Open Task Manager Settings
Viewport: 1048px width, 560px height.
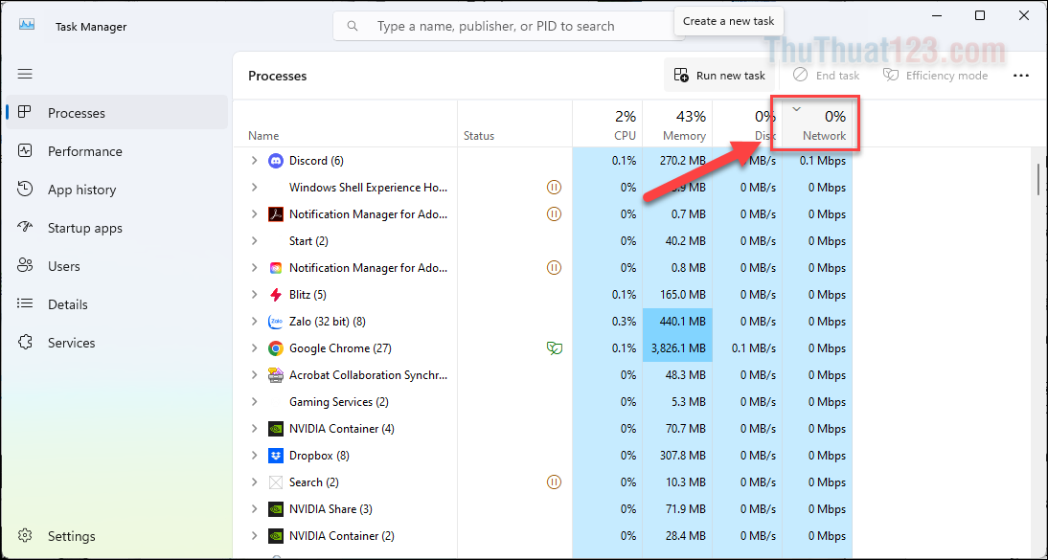(x=117, y=536)
